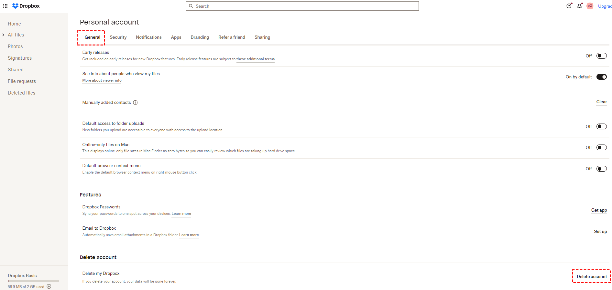Open the app grid launcher icon
The image size is (612, 290).
pyautogui.click(x=5, y=6)
